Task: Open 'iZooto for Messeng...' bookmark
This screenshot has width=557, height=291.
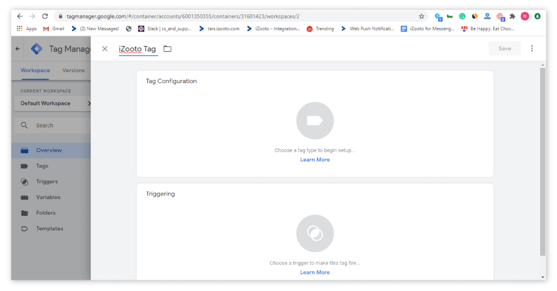Action: (x=427, y=29)
